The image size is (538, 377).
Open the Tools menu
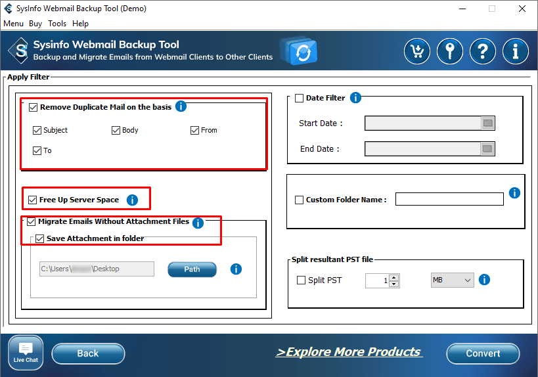coord(57,24)
